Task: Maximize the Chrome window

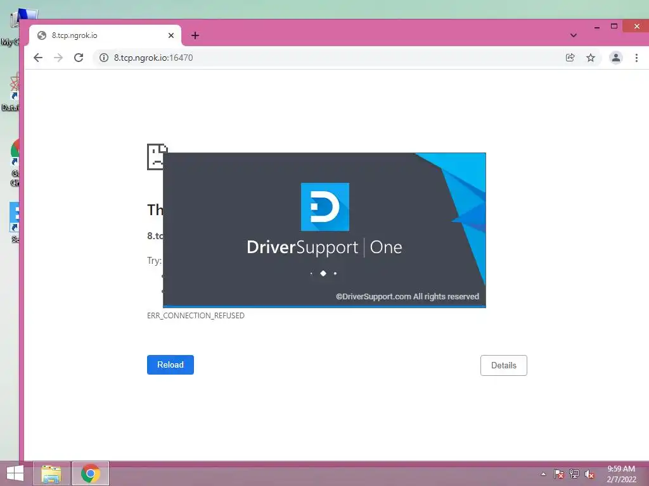Action: [x=614, y=27]
